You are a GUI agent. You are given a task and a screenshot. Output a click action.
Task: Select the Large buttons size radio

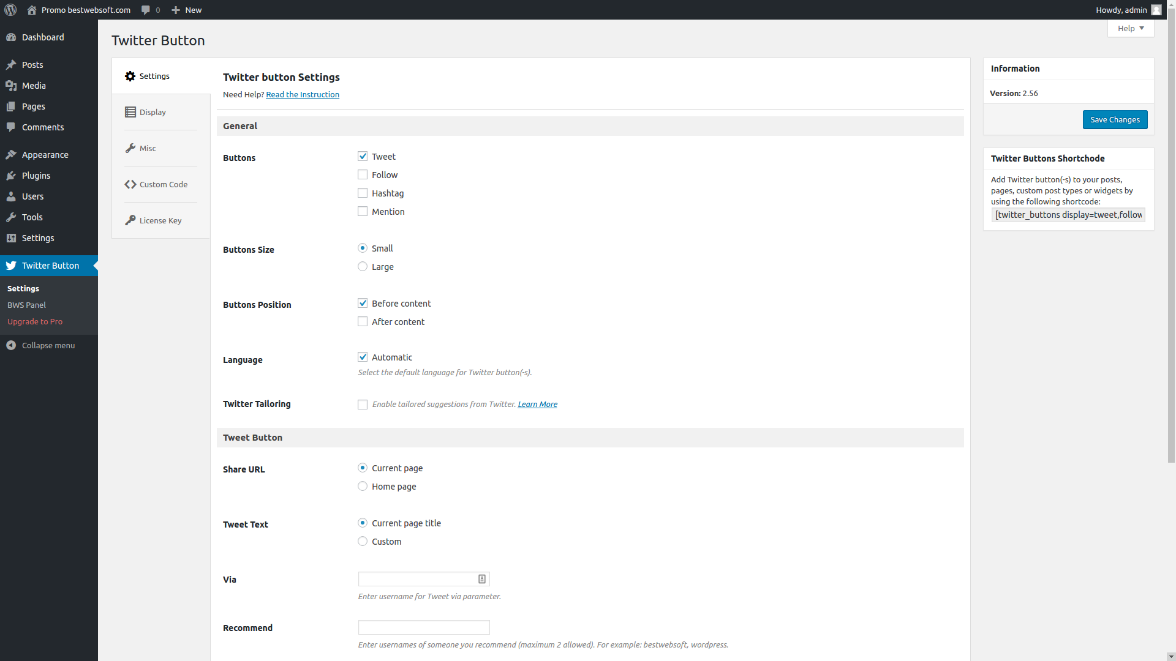pyautogui.click(x=363, y=266)
